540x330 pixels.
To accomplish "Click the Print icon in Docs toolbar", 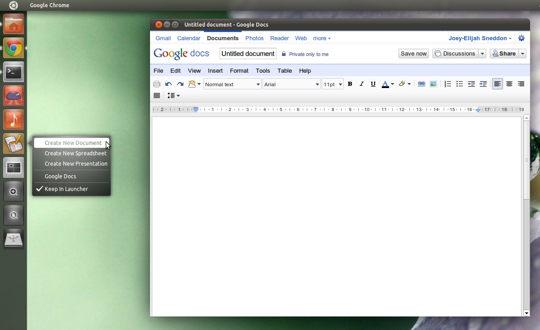I will [157, 84].
